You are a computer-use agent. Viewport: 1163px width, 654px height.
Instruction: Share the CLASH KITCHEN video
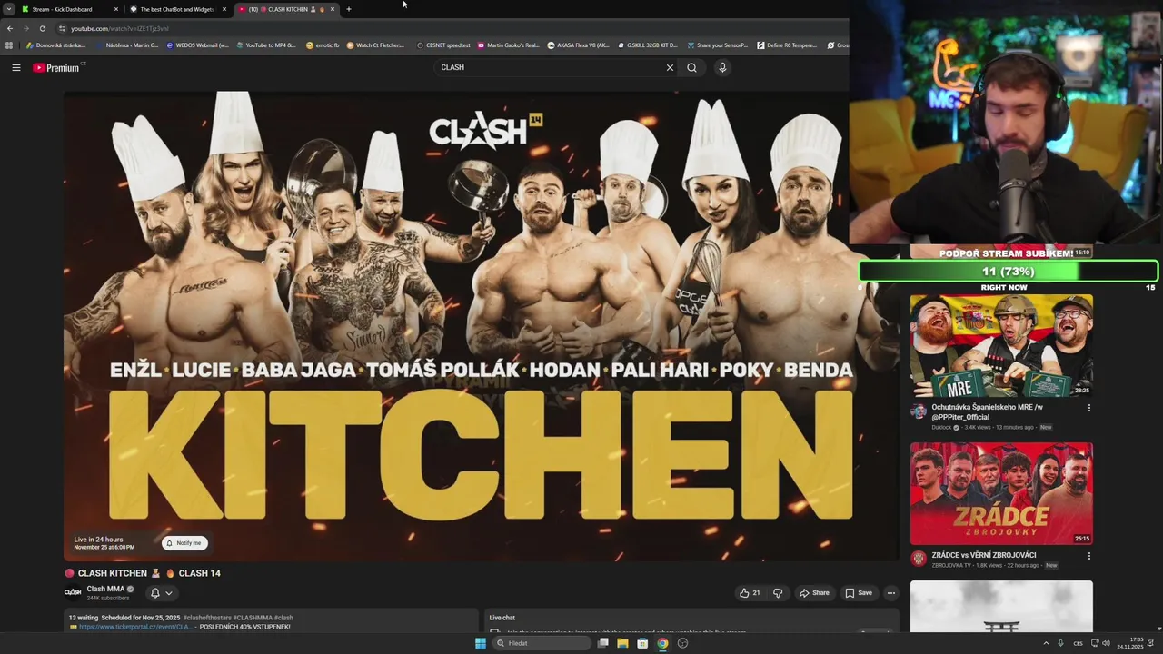(814, 593)
